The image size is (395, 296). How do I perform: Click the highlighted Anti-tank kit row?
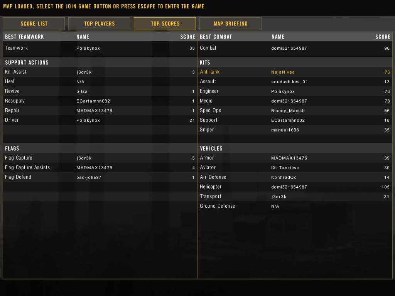210,72
